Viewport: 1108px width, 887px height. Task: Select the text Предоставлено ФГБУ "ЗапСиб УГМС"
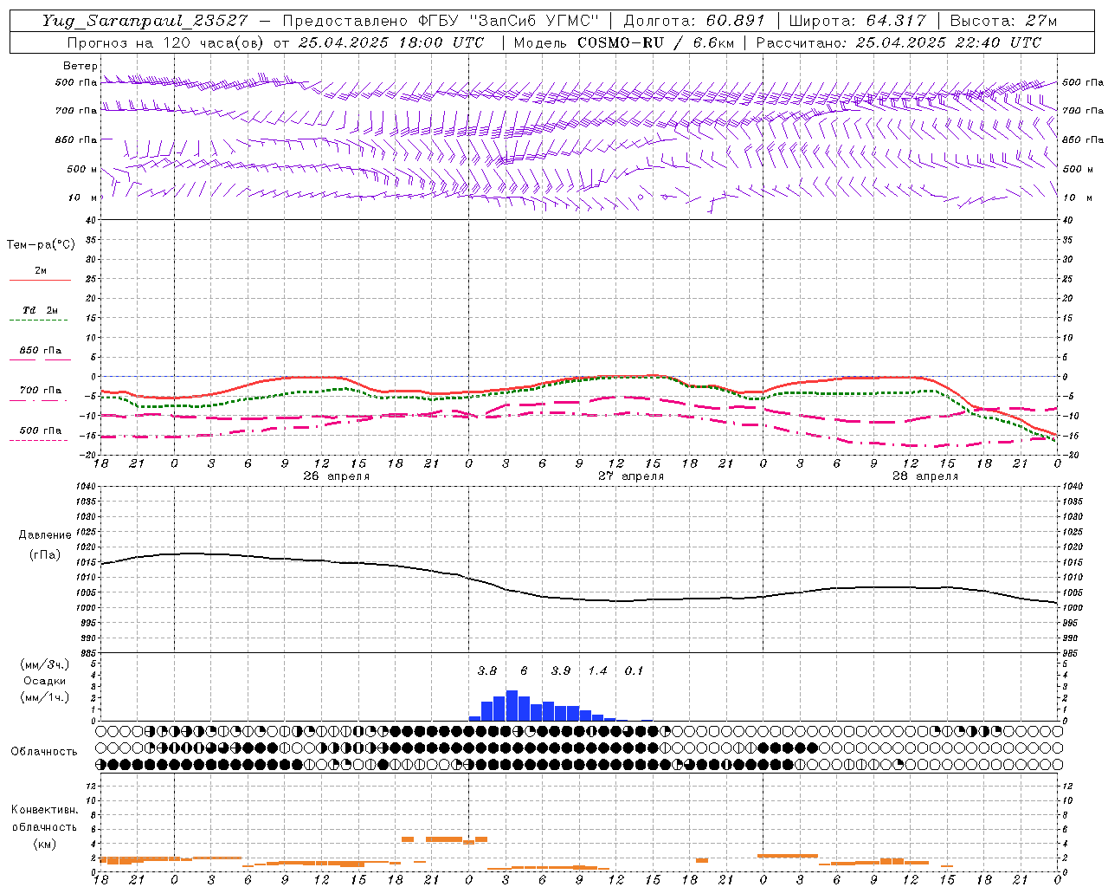click(x=441, y=21)
